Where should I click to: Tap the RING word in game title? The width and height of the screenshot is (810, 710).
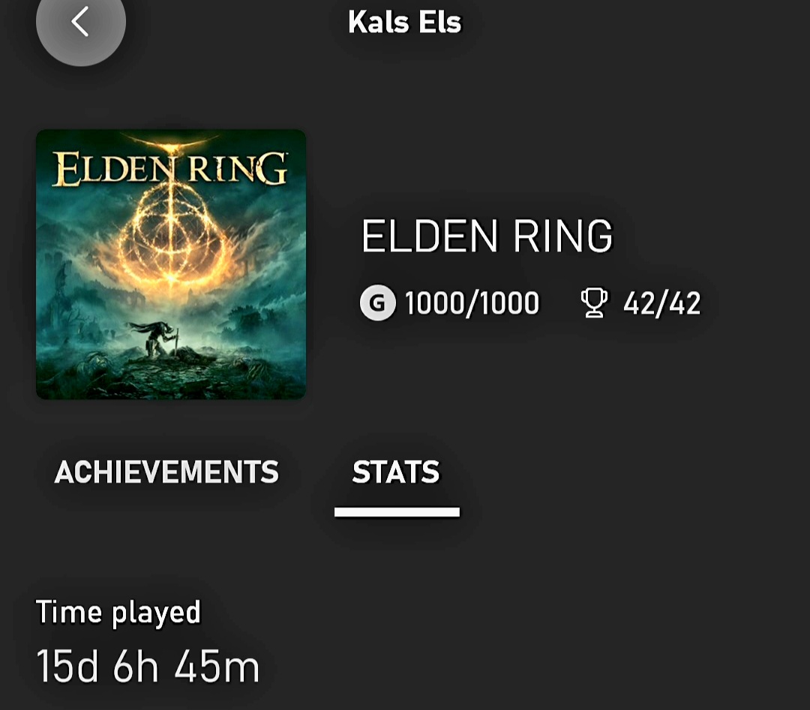[x=562, y=236]
